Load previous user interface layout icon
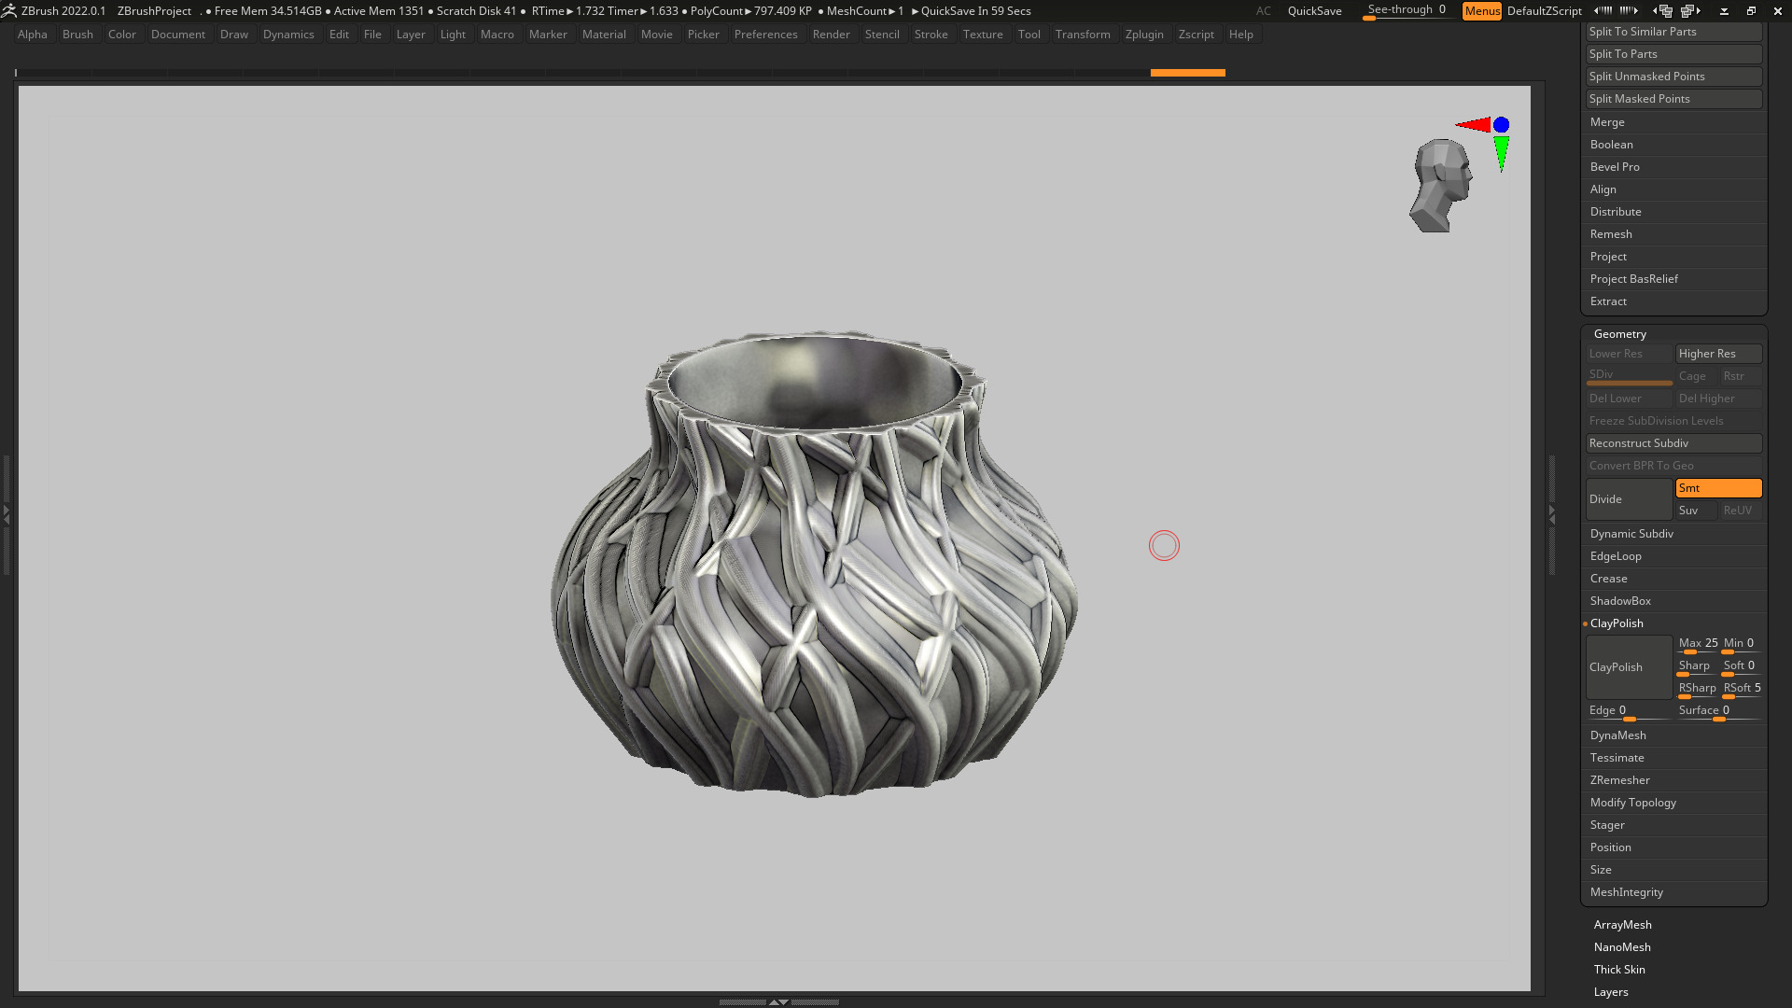 coord(1662,10)
